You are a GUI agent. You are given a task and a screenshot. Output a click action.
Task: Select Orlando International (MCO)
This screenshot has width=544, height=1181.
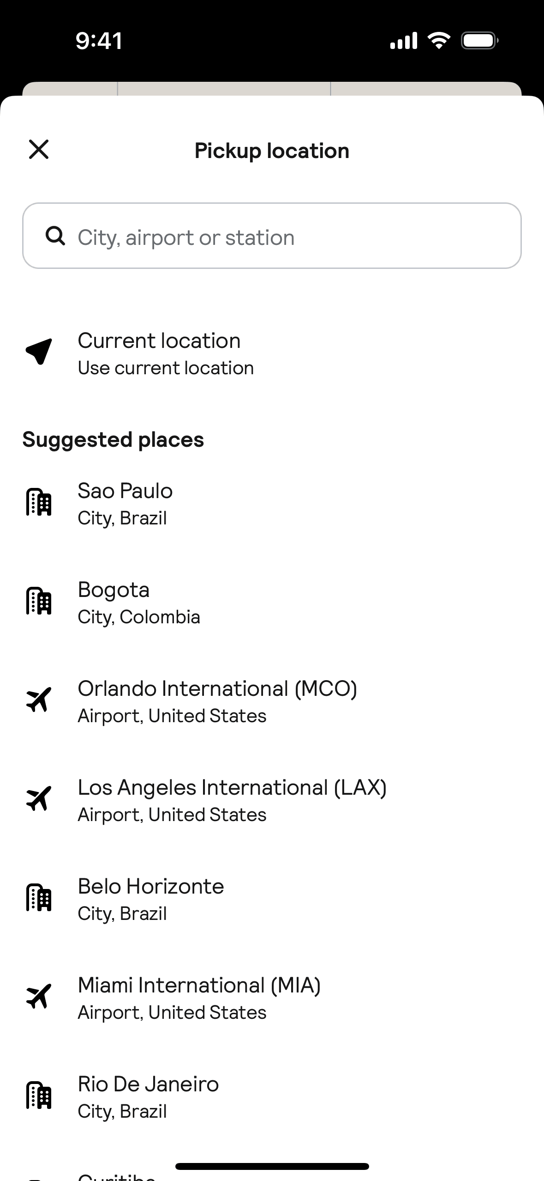coord(217,701)
